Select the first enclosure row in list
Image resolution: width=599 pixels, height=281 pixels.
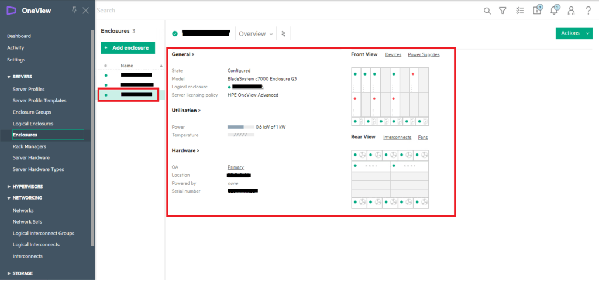coord(130,75)
